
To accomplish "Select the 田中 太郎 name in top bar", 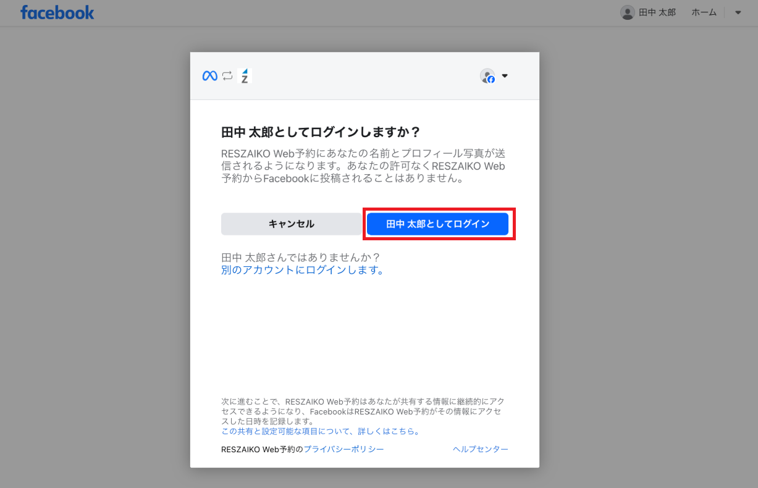I will click(x=657, y=12).
